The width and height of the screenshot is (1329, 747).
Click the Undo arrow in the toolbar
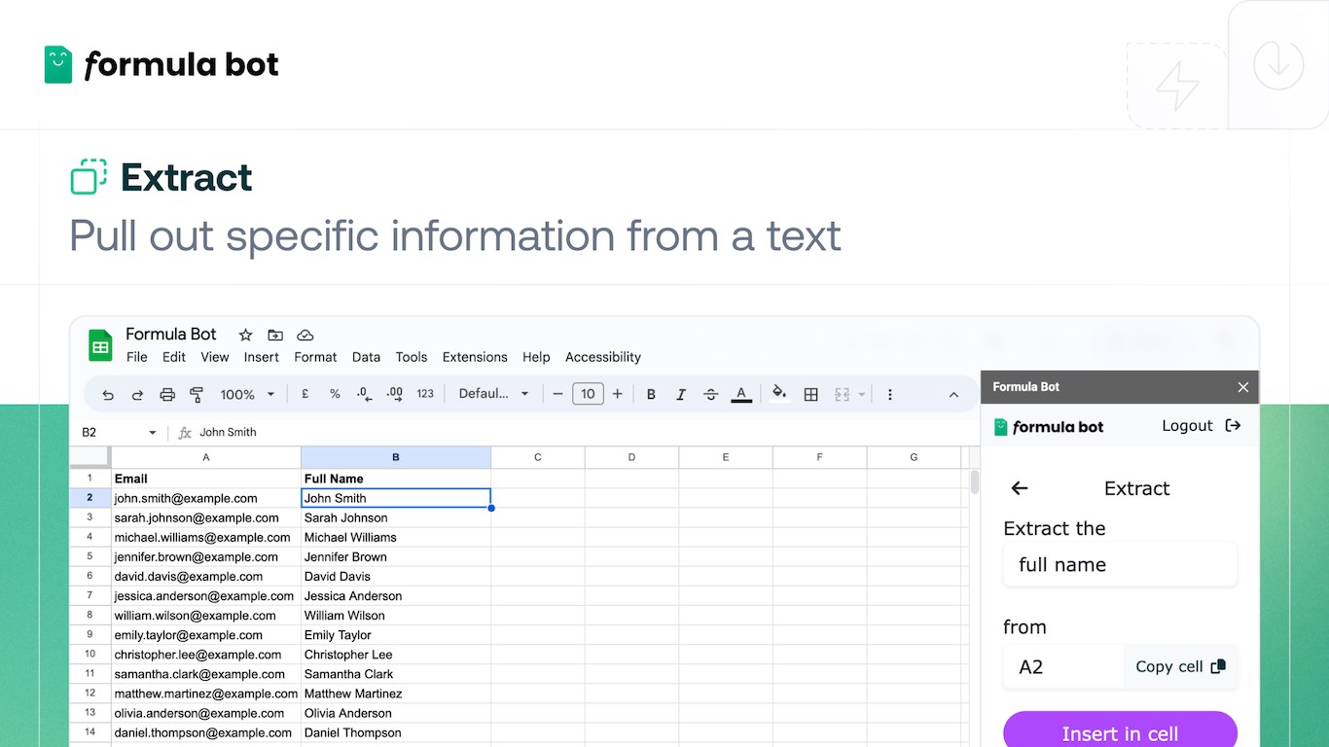(108, 395)
